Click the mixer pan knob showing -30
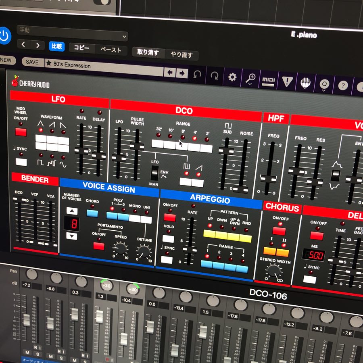Screen dimensions: 363x363 point(106,286)
